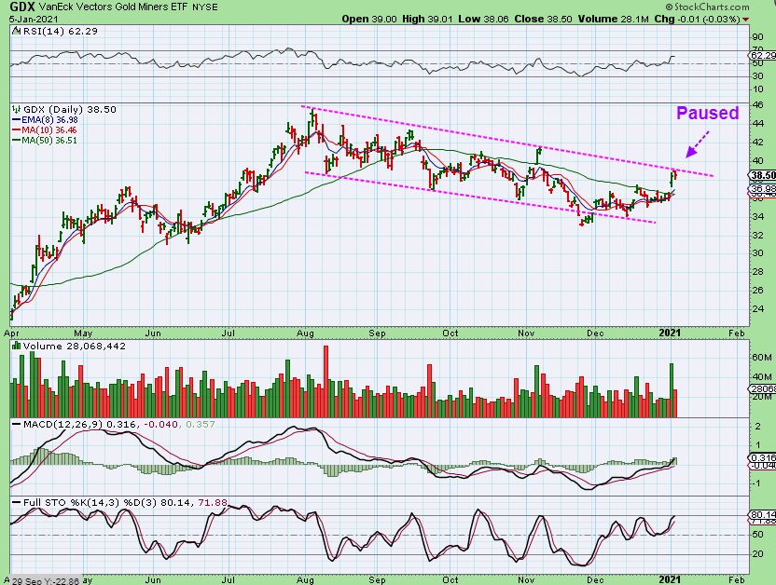
Task: Click the NYSE exchange label
Action: click(206, 7)
